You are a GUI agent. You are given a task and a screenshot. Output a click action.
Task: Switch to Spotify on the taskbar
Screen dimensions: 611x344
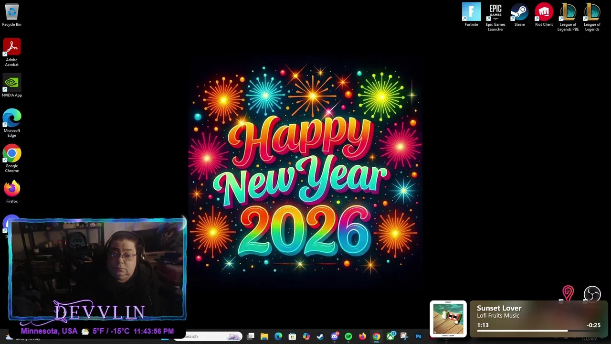click(x=348, y=336)
